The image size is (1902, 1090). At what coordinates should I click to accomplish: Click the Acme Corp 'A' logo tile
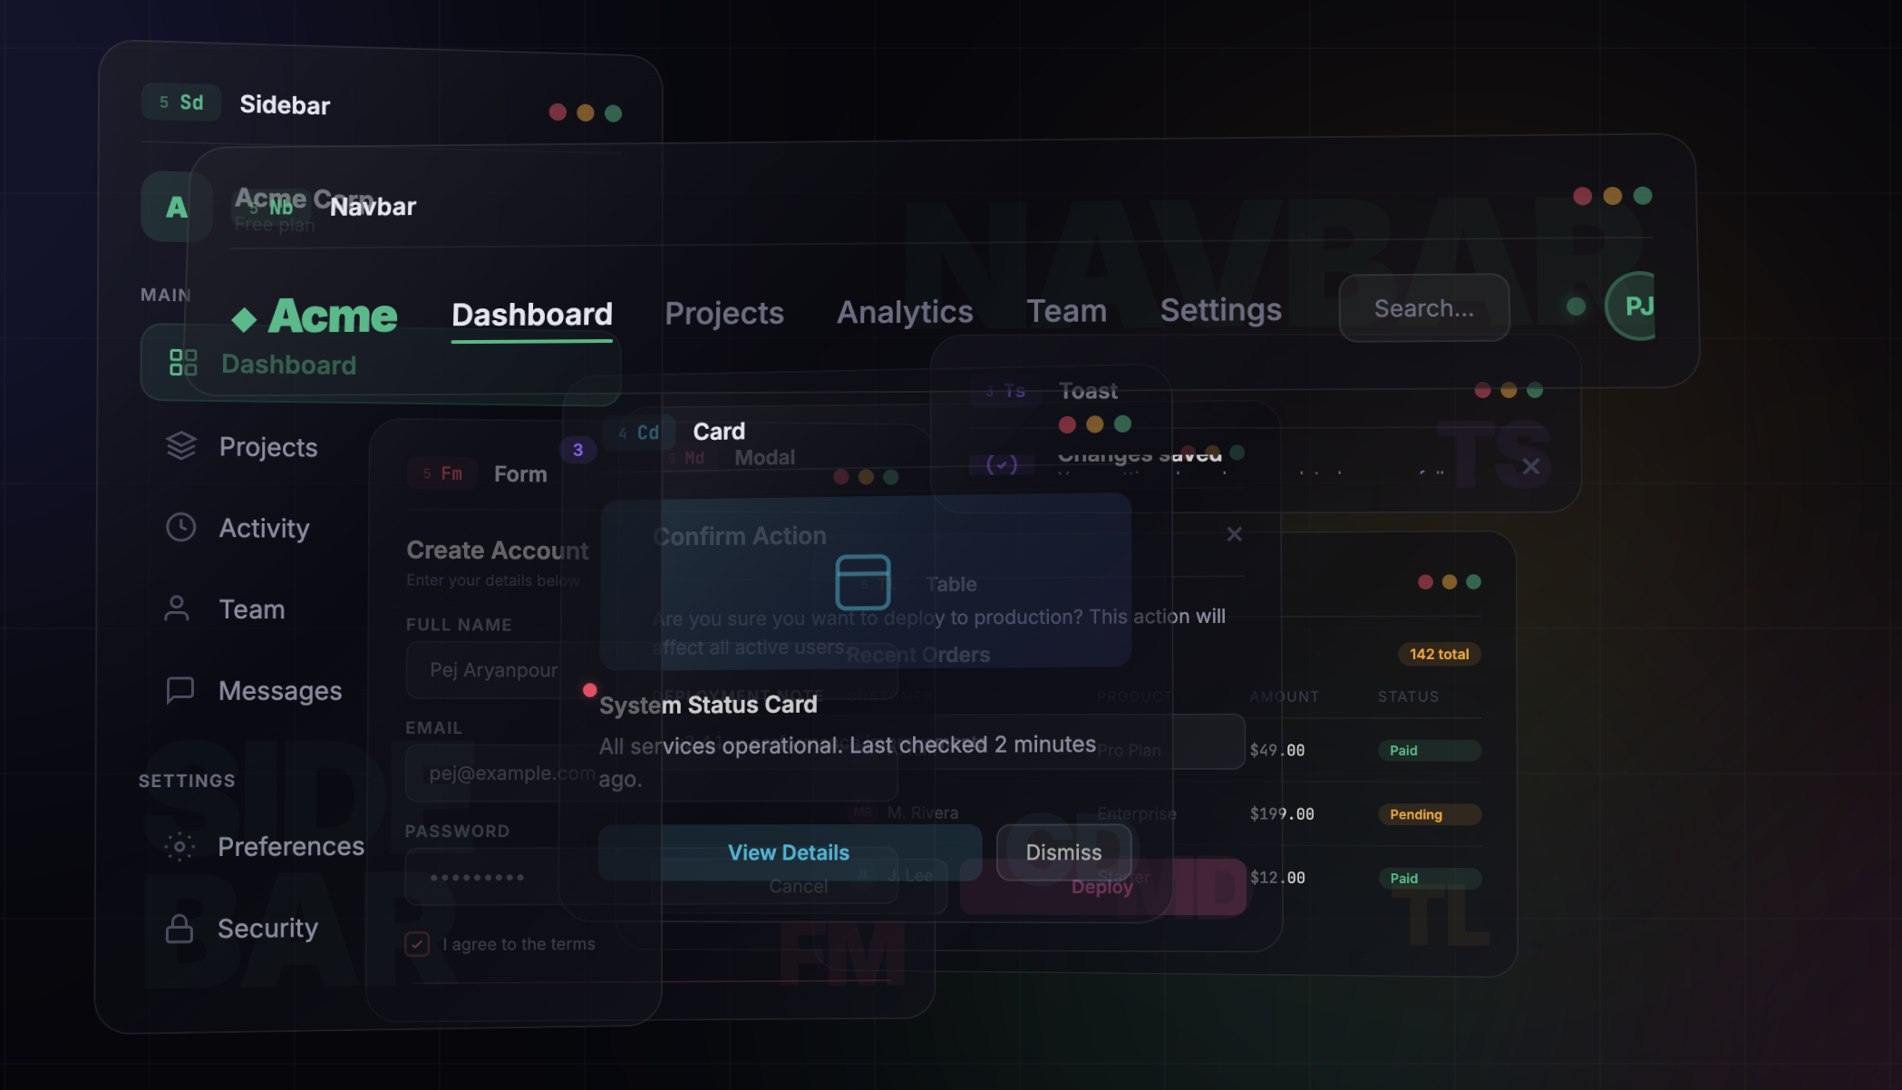coord(176,207)
